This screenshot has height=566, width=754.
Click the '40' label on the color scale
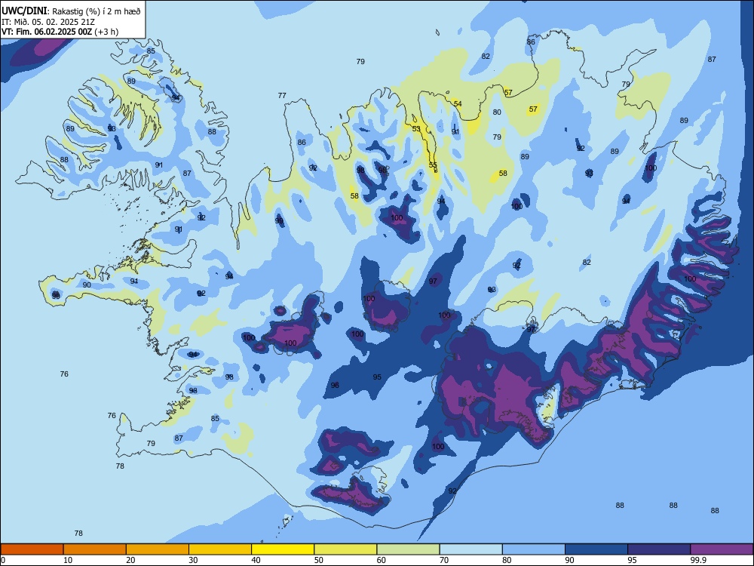coord(256,560)
